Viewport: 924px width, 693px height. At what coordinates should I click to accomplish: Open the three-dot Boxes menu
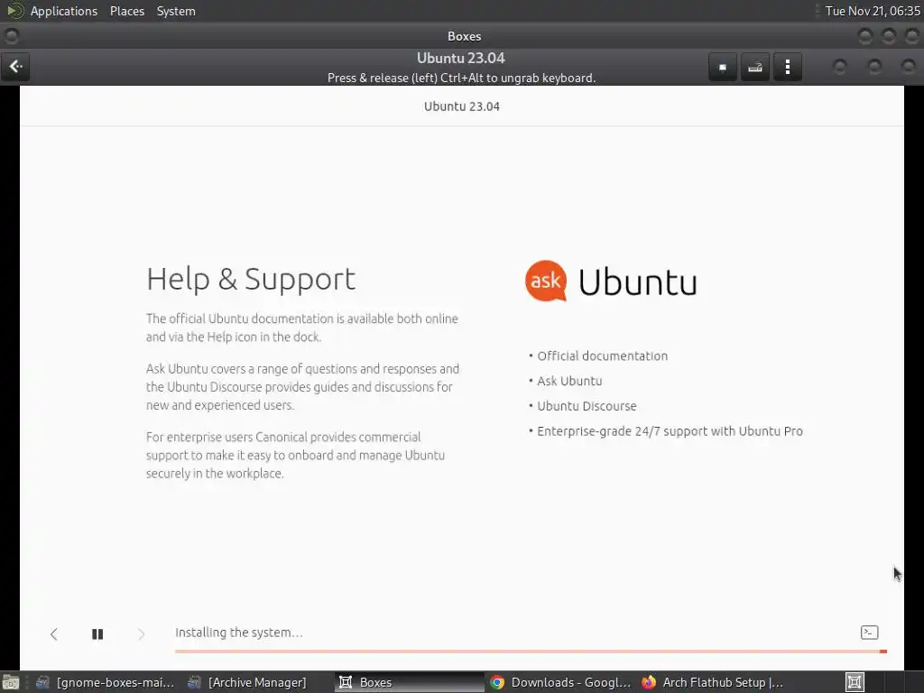(x=787, y=67)
